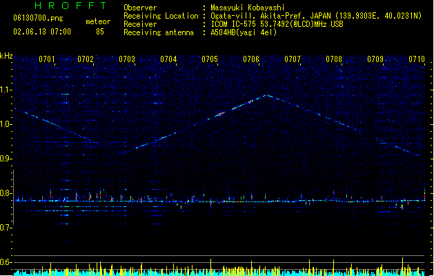Viewport: 434px width, 276px height.
Task: Click time marker 0704
Action: 168,59
